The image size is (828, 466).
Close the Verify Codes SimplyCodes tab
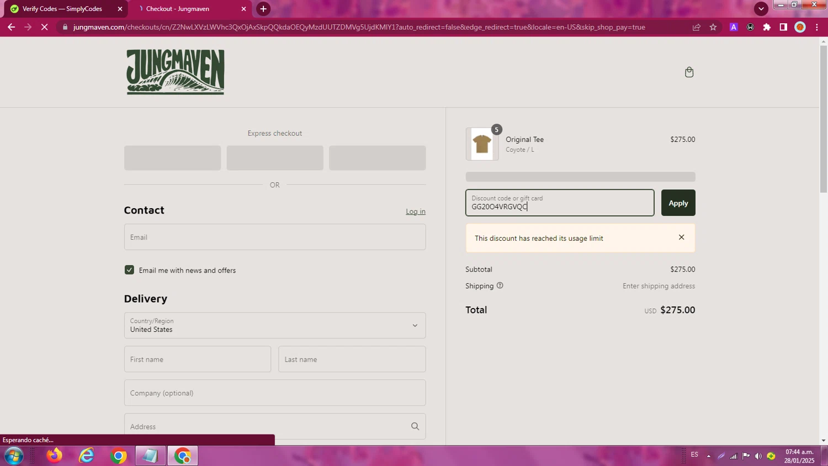[x=120, y=9]
